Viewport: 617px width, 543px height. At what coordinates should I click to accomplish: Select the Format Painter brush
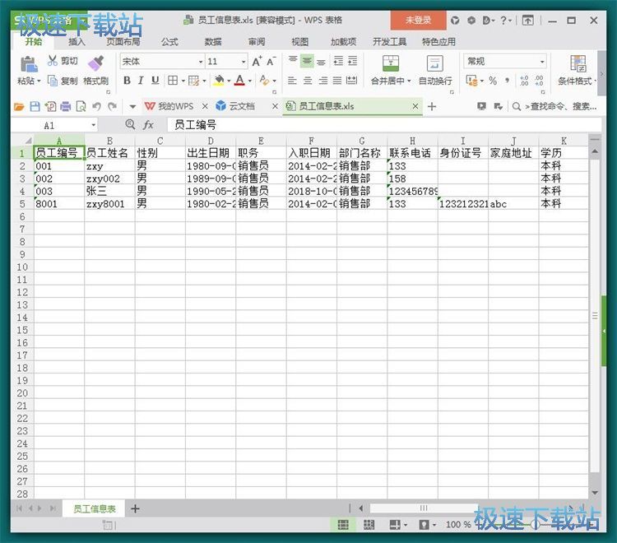coord(95,63)
